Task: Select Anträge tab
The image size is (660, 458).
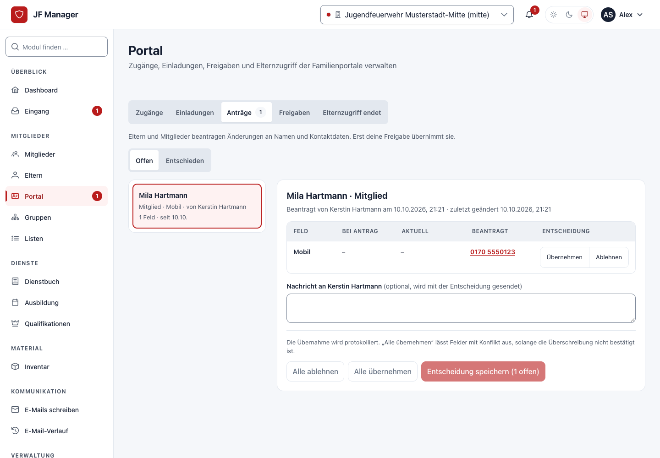Action: (x=247, y=112)
